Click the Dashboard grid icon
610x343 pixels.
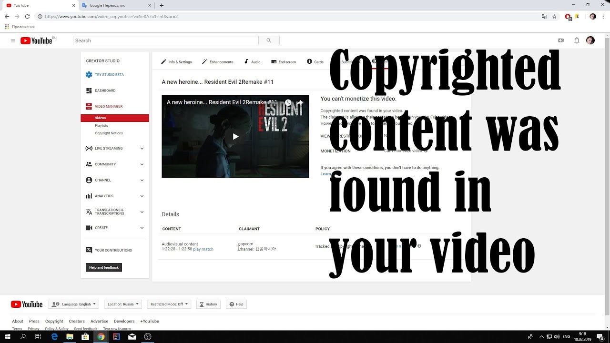pyautogui.click(x=89, y=91)
